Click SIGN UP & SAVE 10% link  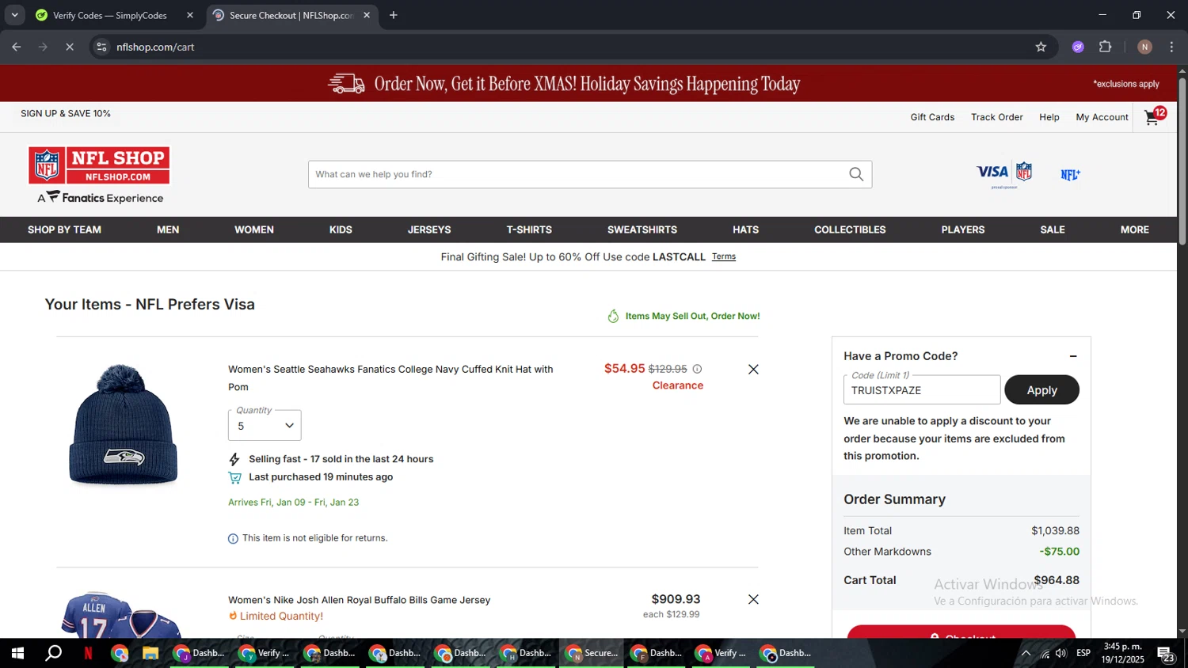click(66, 113)
